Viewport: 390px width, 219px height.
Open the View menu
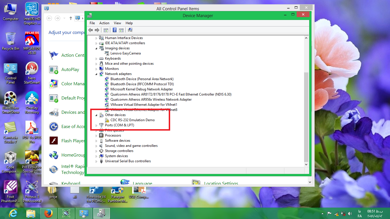pos(117,23)
